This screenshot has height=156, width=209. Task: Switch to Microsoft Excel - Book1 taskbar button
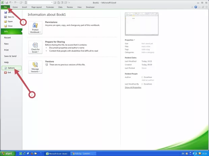point(57,154)
